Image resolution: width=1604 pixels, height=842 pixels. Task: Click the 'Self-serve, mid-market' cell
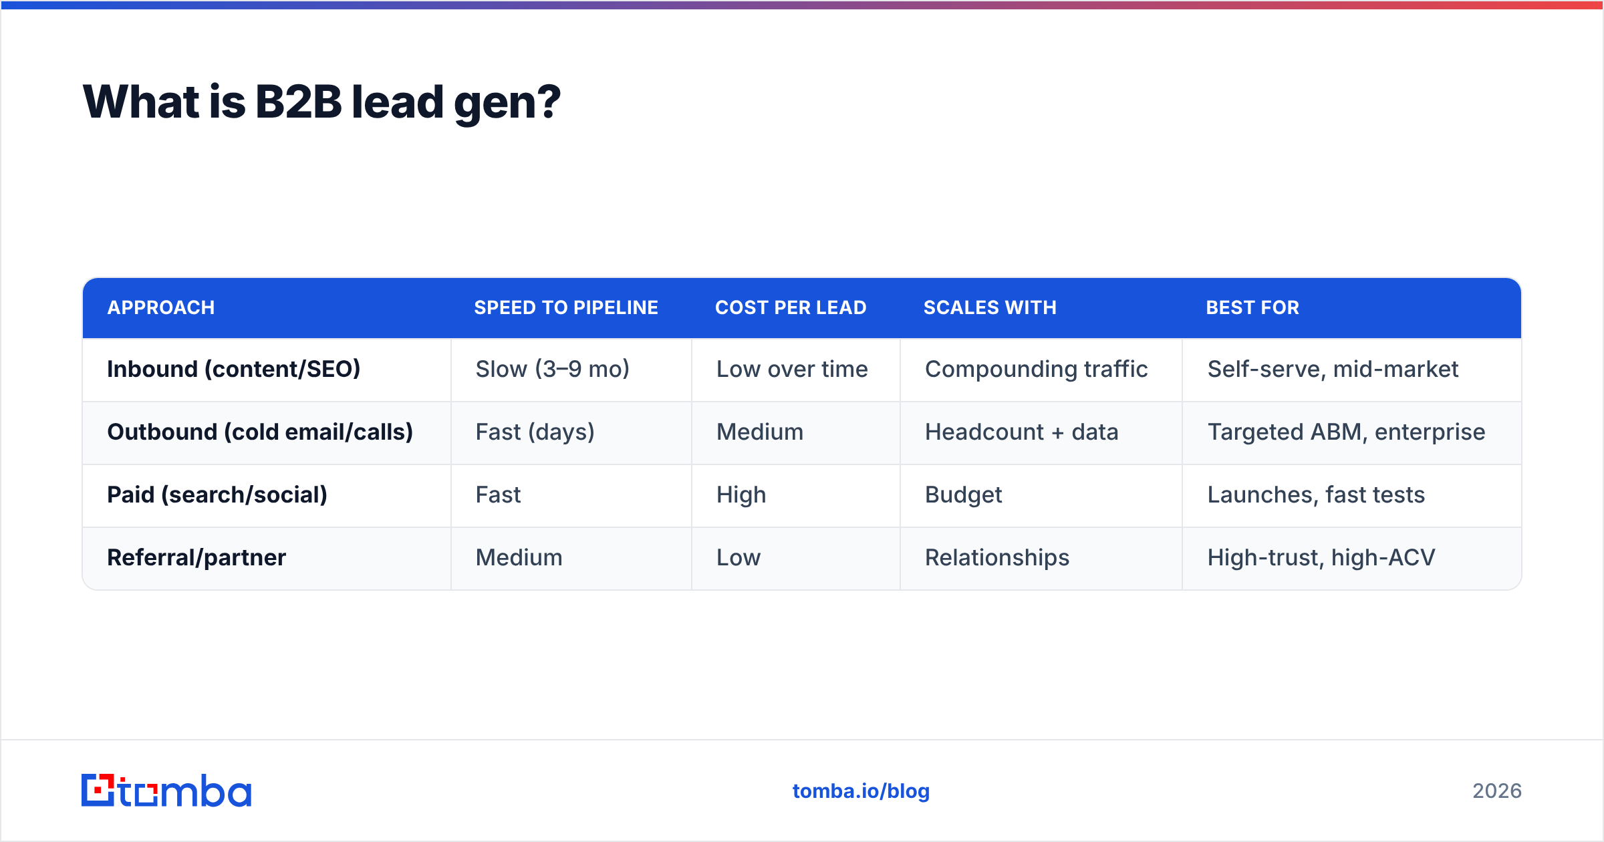[x=1351, y=370]
